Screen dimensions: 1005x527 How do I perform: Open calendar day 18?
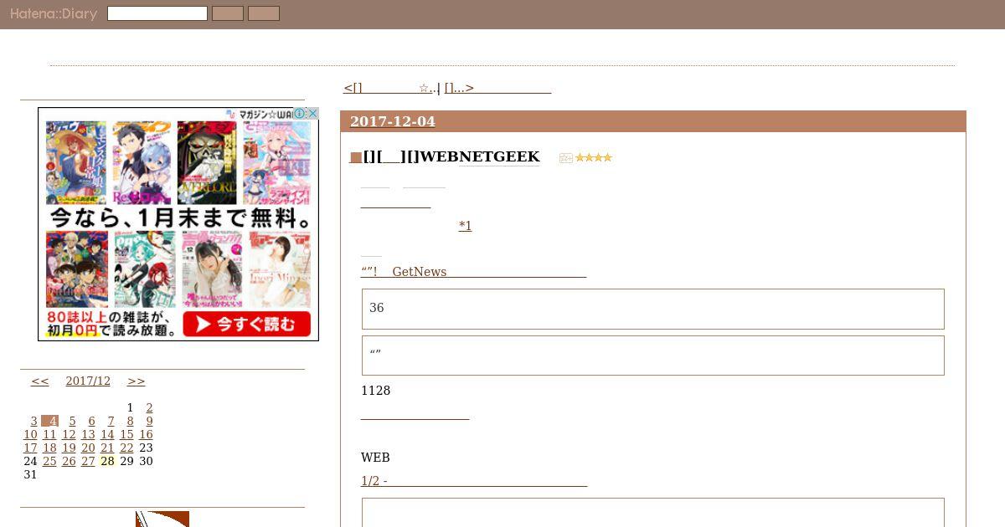coord(49,448)
